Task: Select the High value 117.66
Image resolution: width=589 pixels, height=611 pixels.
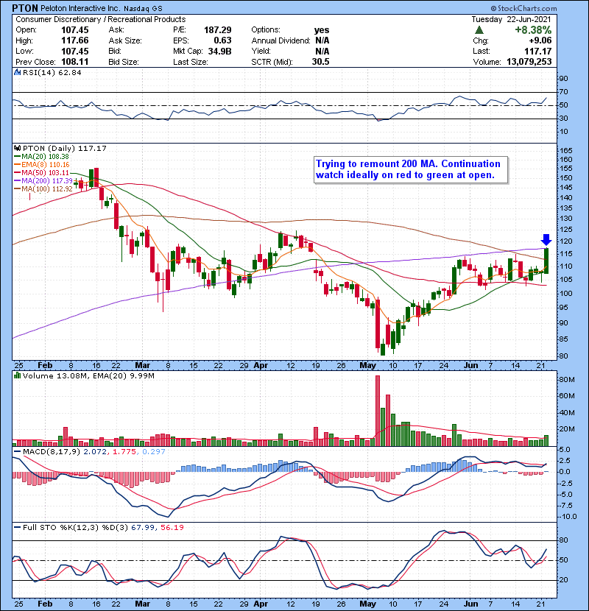Action: 75,40
